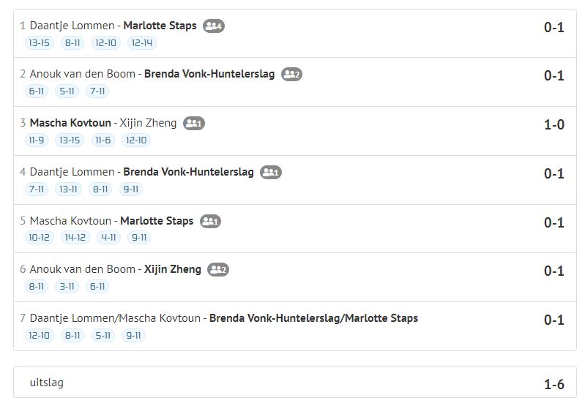Click the spectators badge on match 1

coord(213,26)
